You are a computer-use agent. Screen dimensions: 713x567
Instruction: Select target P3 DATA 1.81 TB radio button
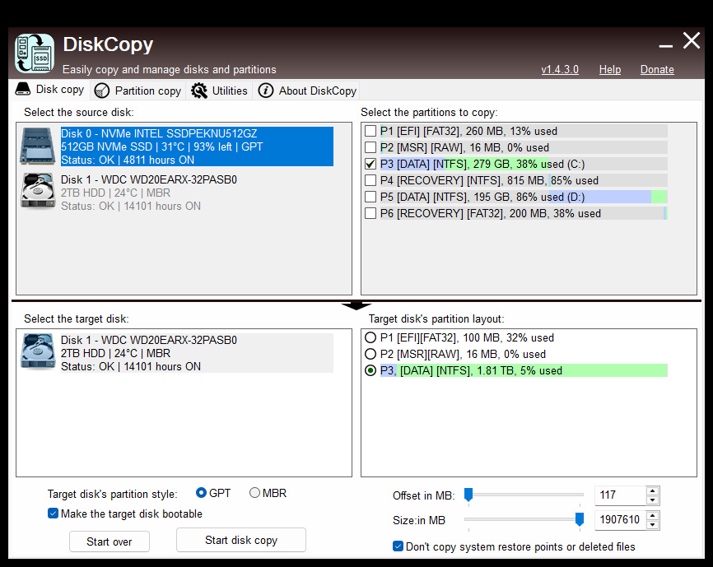point(370,370)
